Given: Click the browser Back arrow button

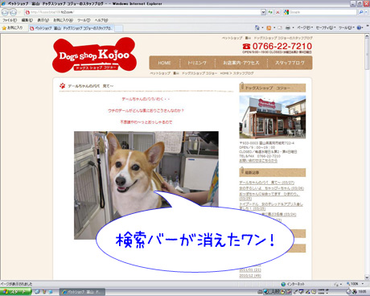Looking at the screenshot, I should pos(5,12).
